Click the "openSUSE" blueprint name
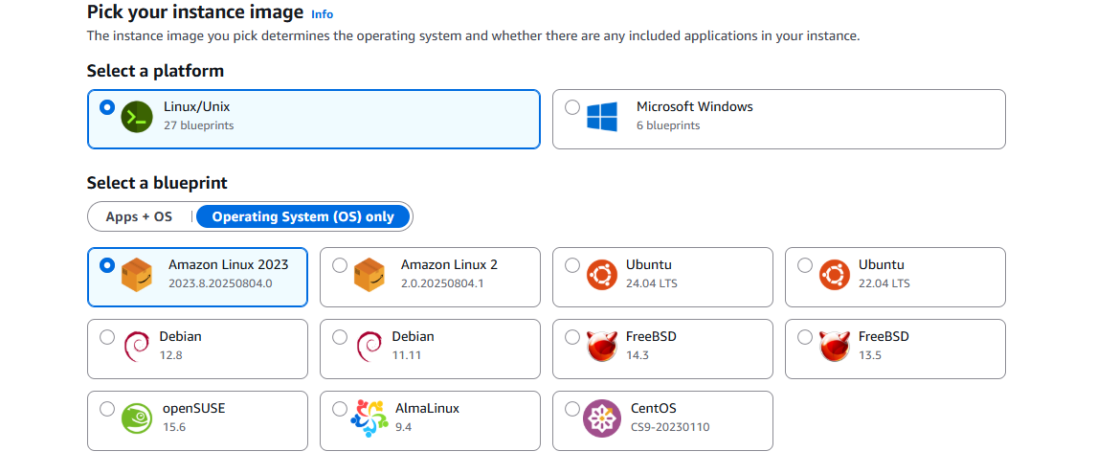The height and width of the screenshot is (474, 1119). point(194,408)
